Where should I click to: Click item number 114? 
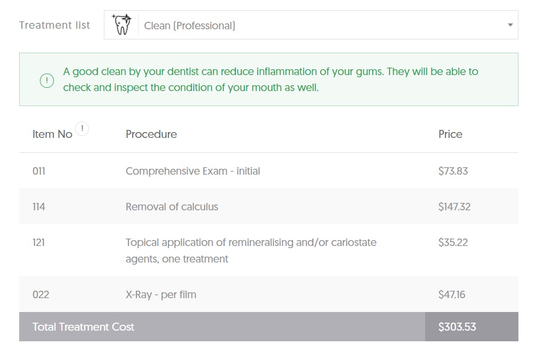[38, 207]
